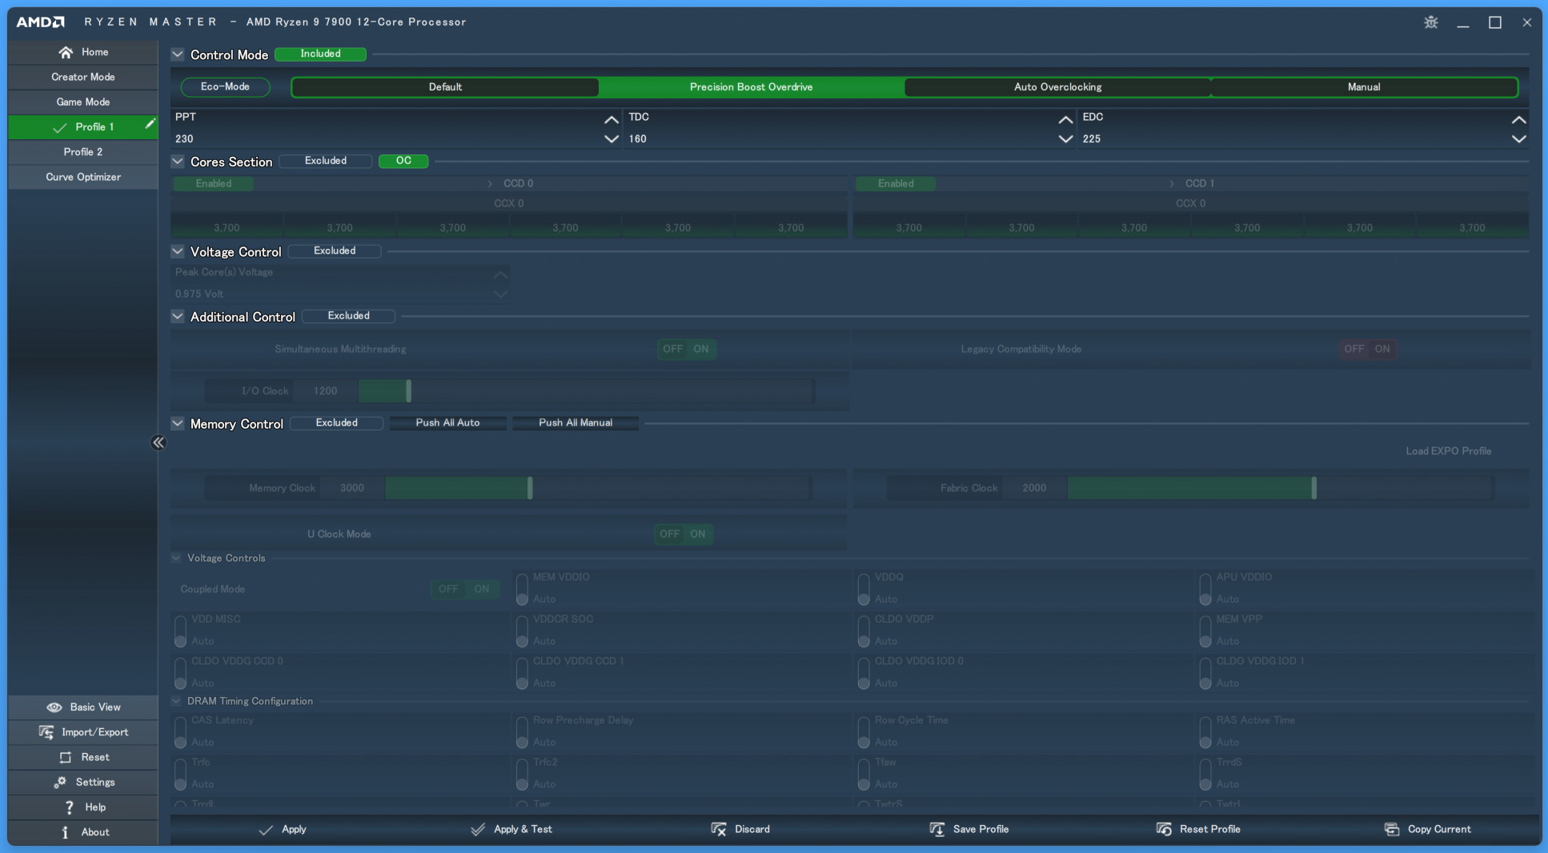
Task: Open Curve Optimizer page
Action: [83, 177]
